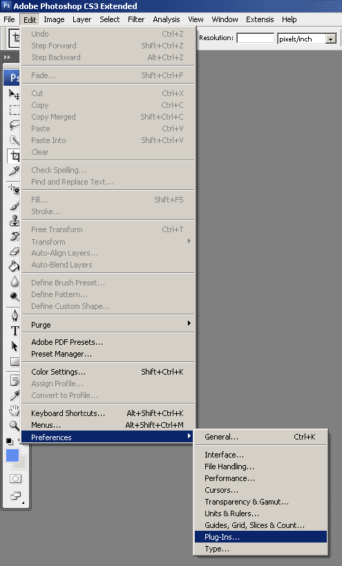Select the Crop tool in the toolbox

coord(14,156)
